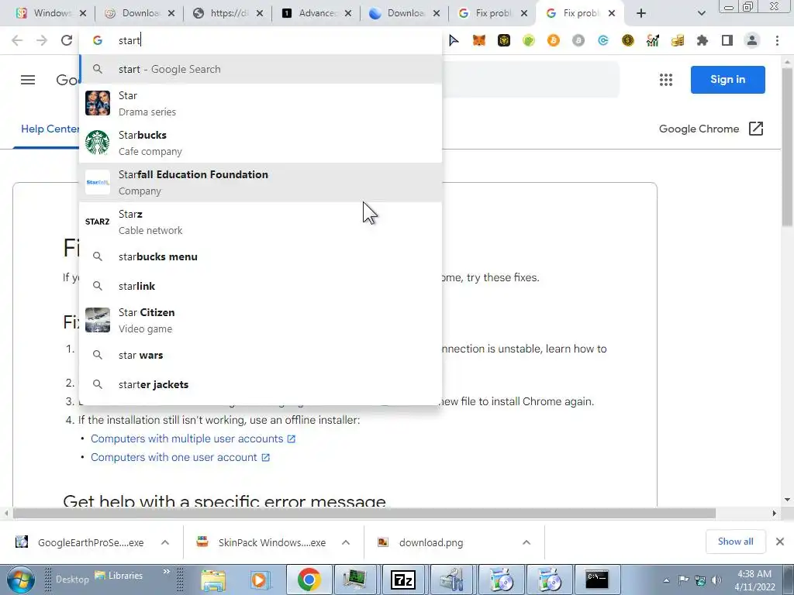
Task: Pick the 'starter jackets' suggestion
Action: (x=261, y=384)
